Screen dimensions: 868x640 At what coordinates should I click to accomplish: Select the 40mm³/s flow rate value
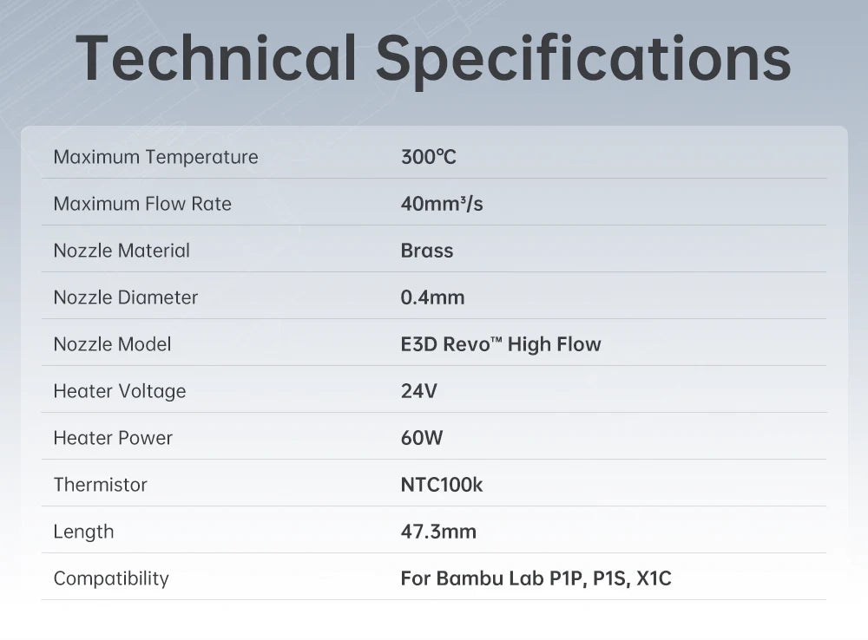pos(442,204)
